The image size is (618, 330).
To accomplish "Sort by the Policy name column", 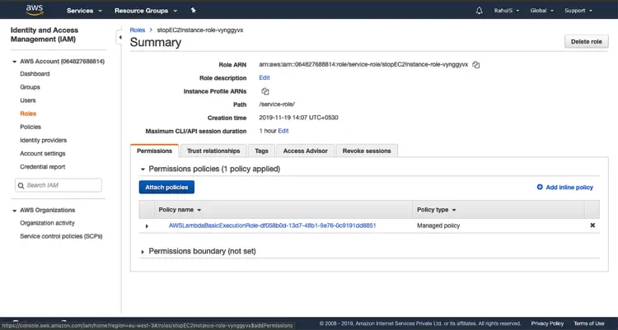I will 180,210.
